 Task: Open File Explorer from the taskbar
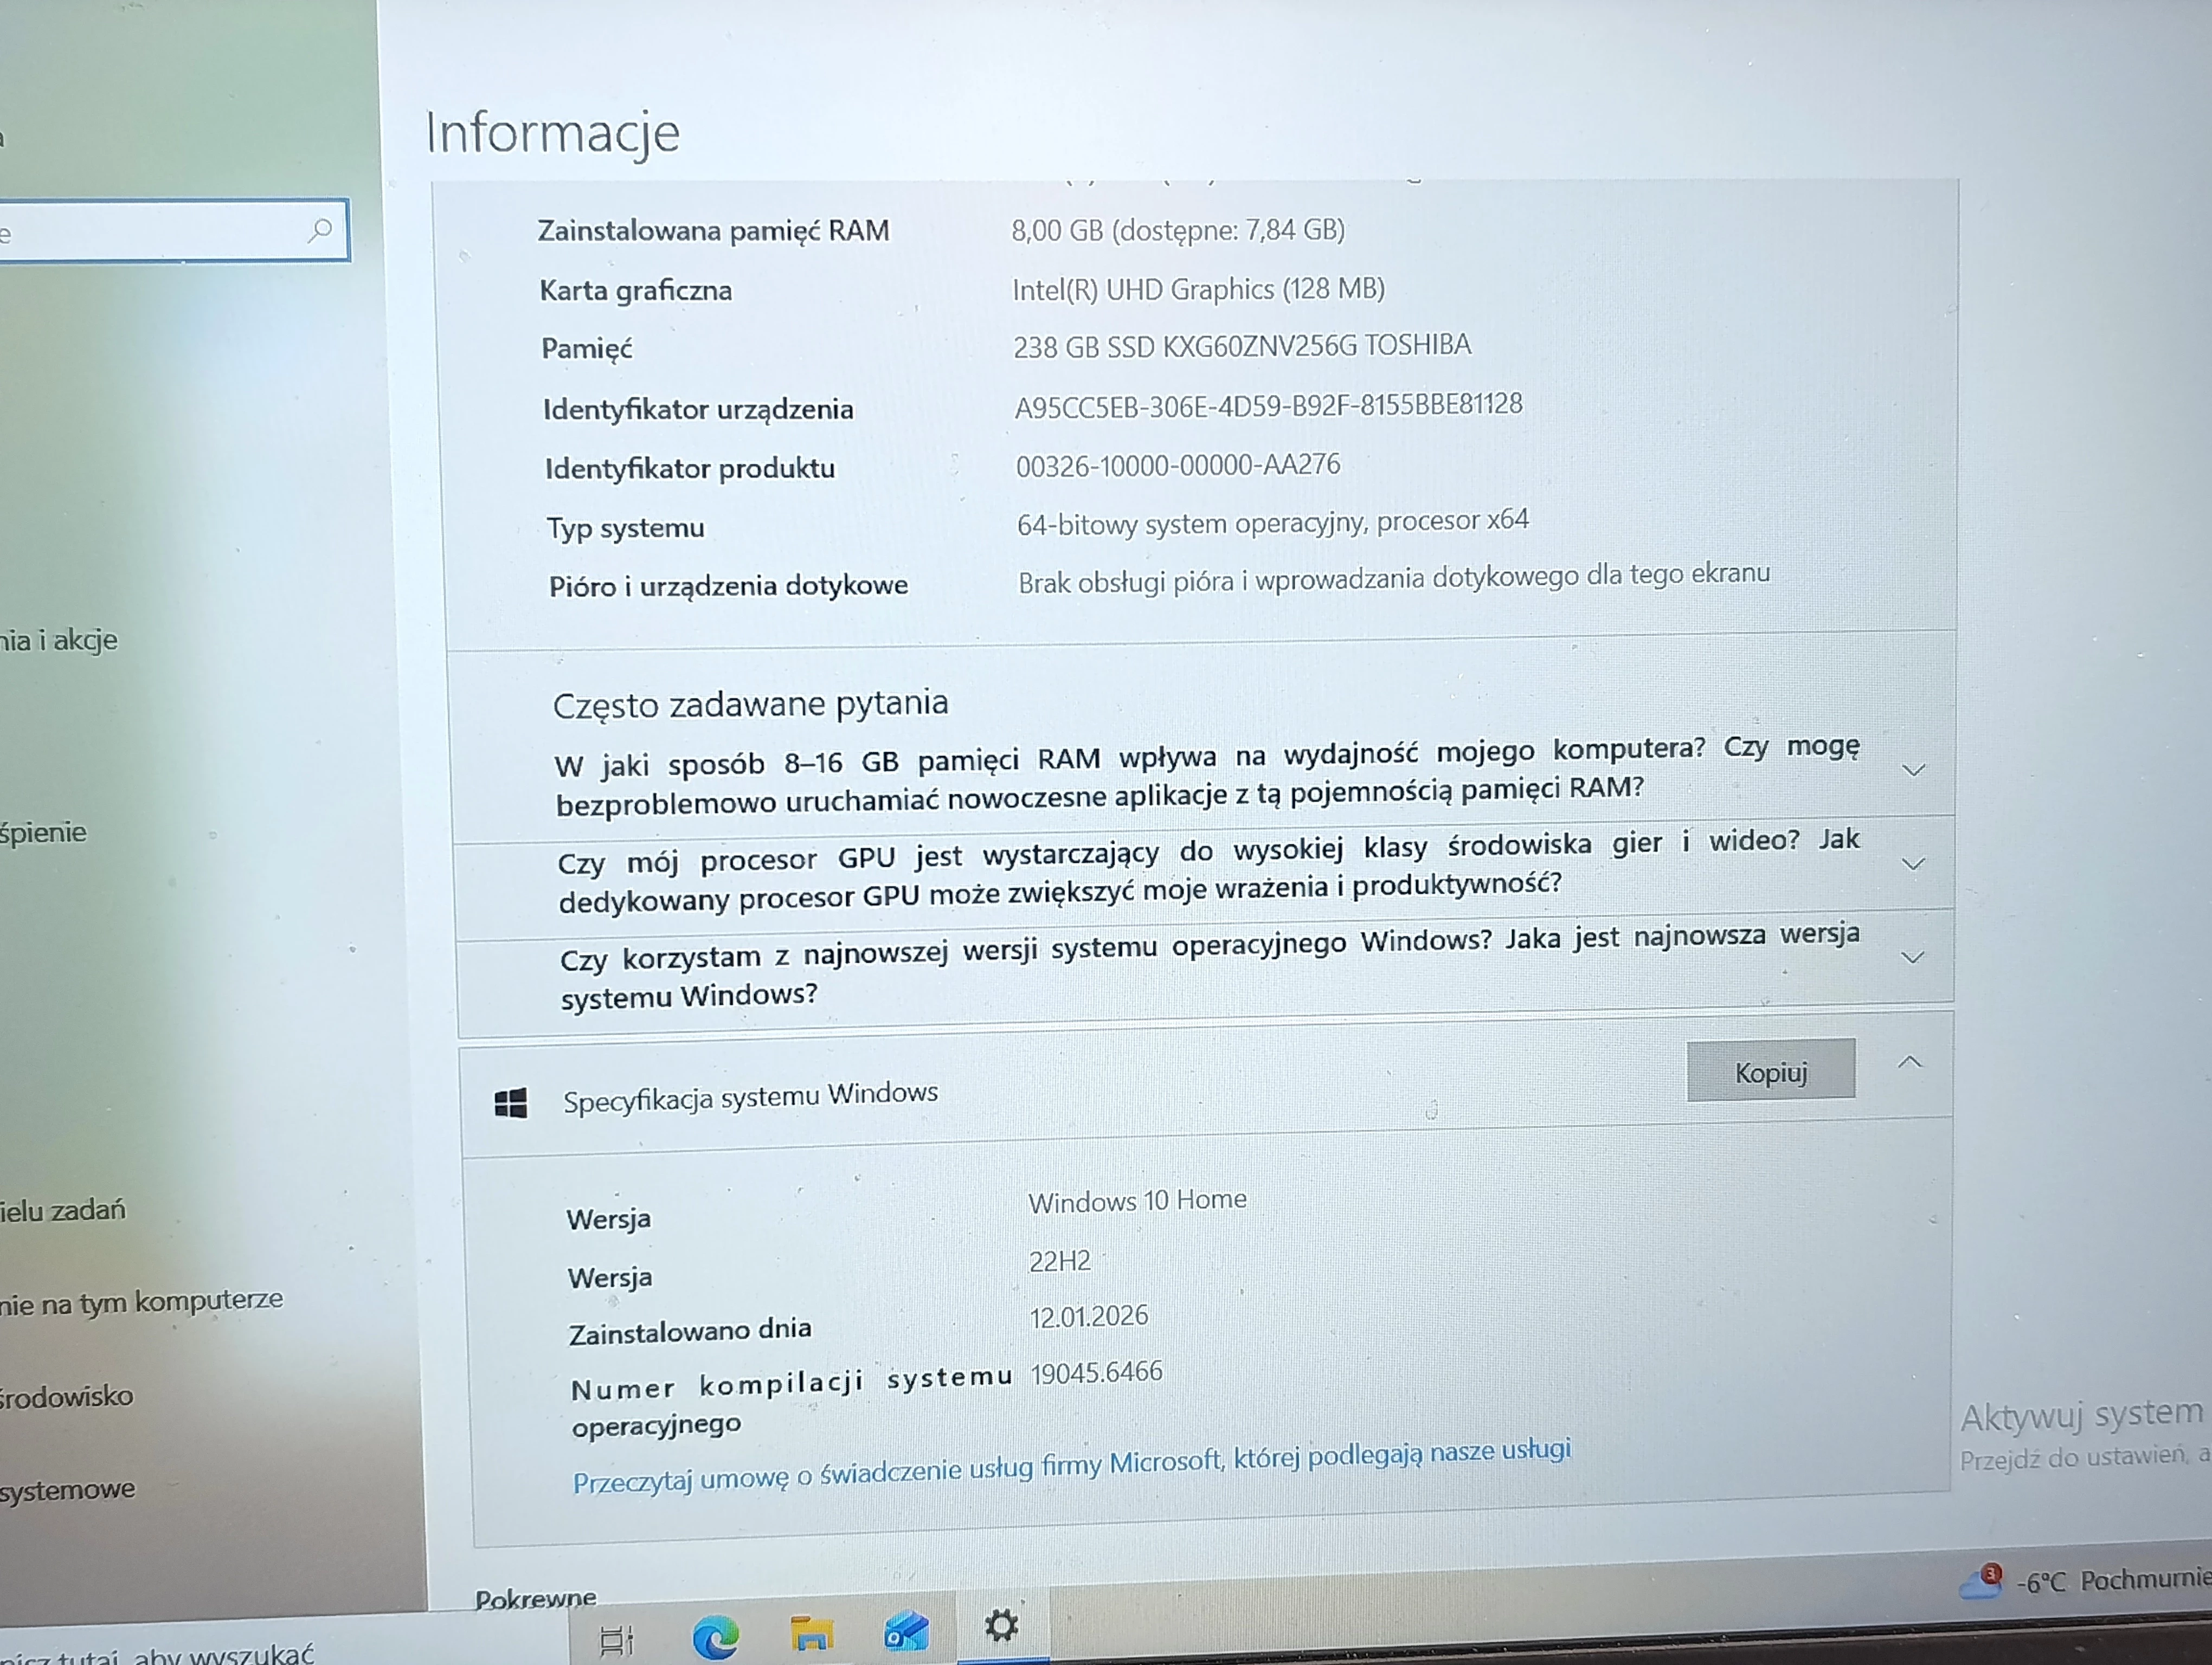click(x=811, y=1634)
